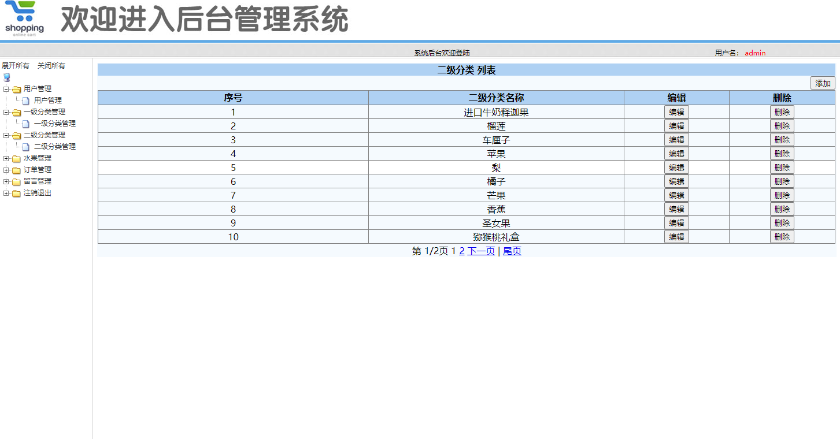
Task: Click the 订单管理 folder icon
Action: [16, 169]
